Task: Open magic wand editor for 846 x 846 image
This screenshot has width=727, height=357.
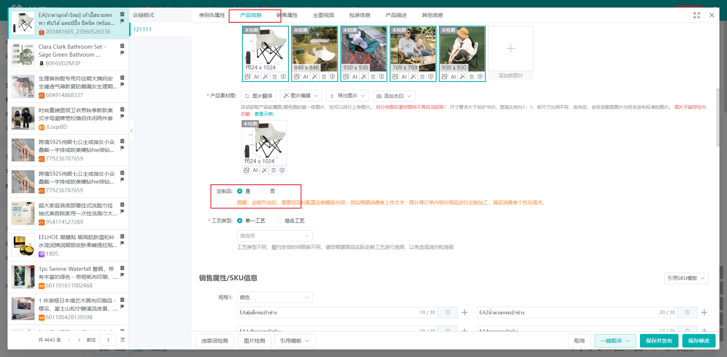Action: (315, 77)
